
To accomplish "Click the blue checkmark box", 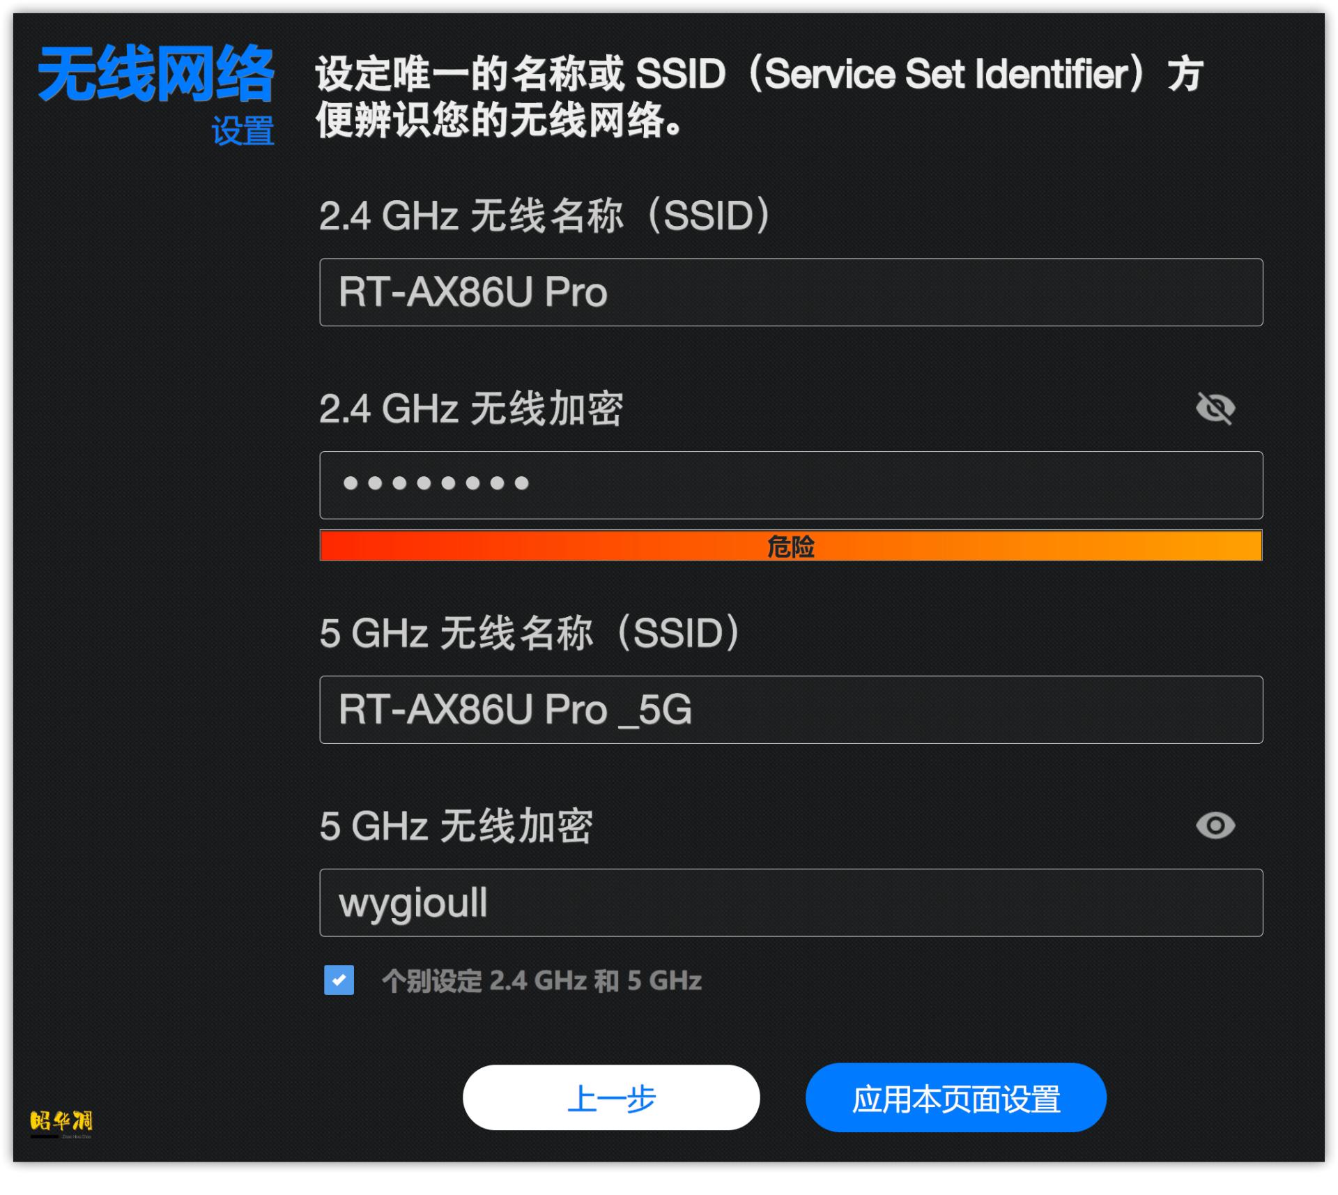I will pyautogui.click(x=339, y=982).
